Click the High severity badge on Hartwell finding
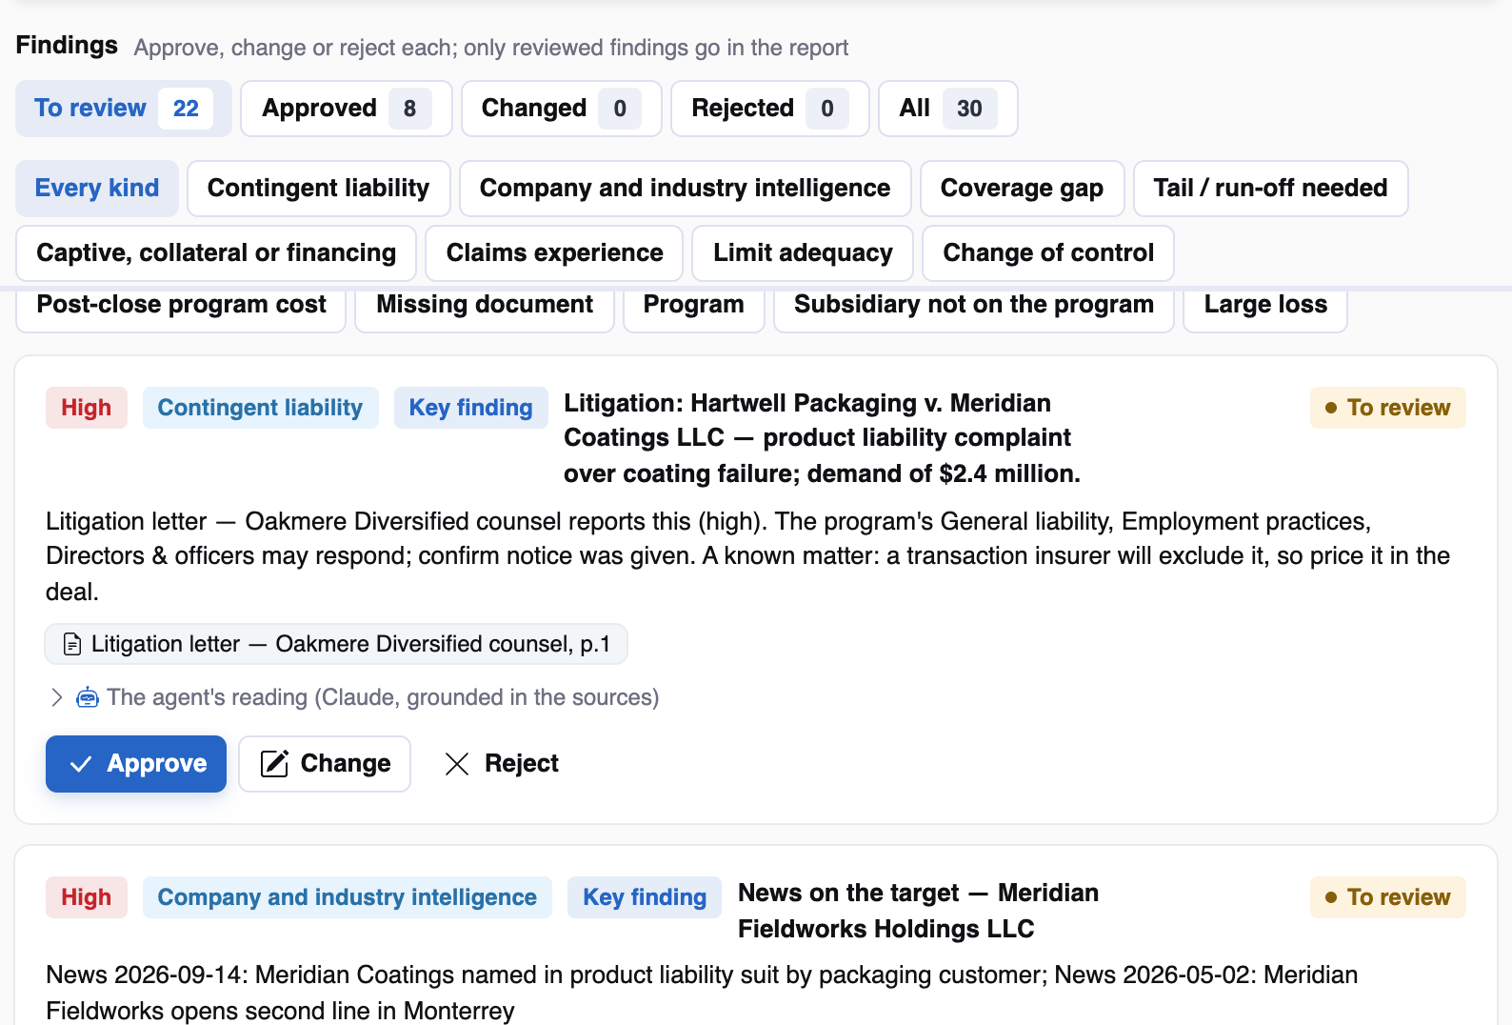Viewport: 1512px width, 1025px height. pyautogui.click(x=87, y=408)
